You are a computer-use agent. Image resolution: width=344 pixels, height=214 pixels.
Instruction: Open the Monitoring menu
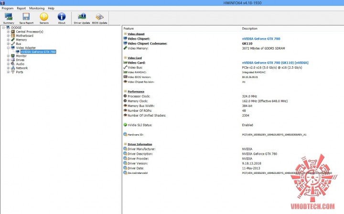[x=37, y=8]
